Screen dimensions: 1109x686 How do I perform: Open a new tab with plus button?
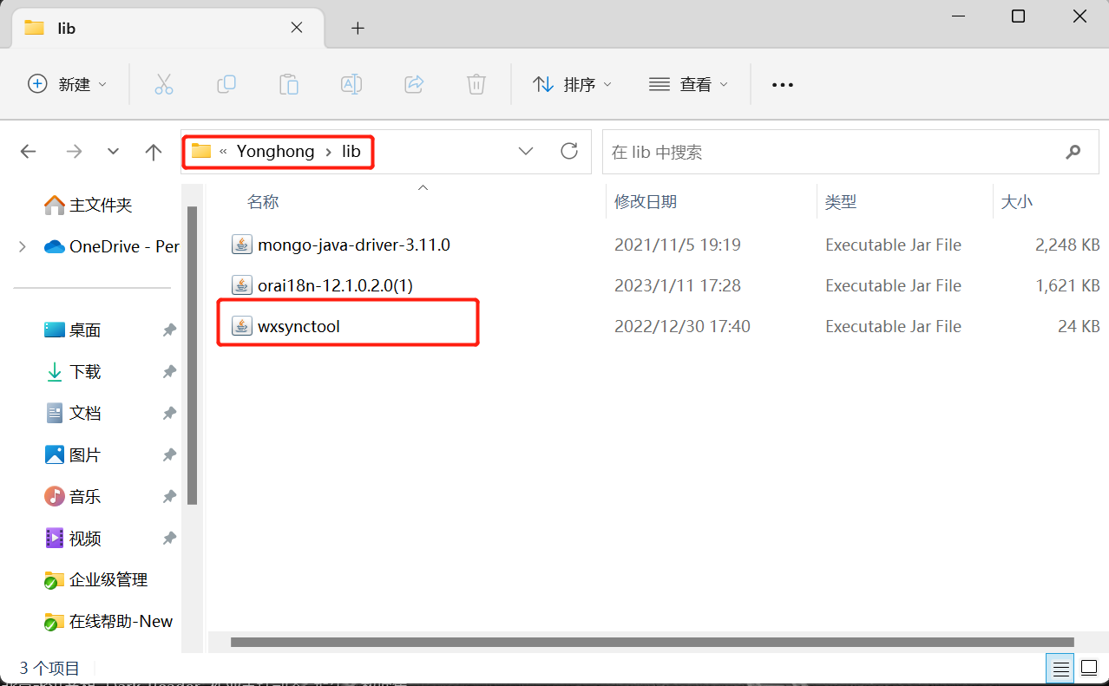point(358,28)
